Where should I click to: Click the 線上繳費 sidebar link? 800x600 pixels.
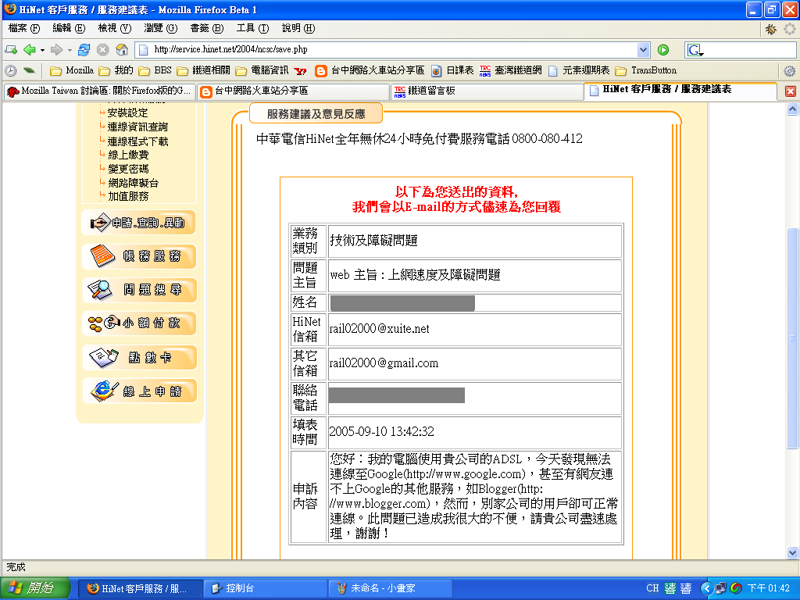(128, 155)
